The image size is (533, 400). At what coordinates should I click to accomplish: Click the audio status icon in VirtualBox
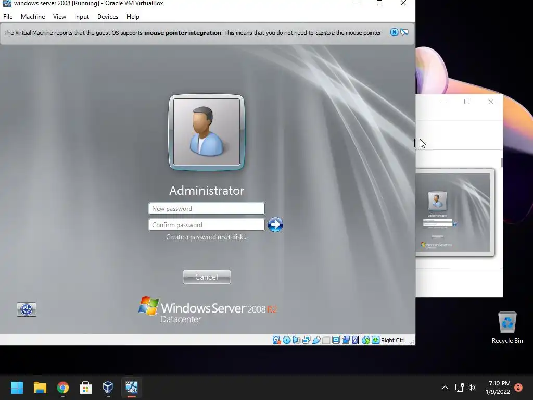click(x=296, y=340)
